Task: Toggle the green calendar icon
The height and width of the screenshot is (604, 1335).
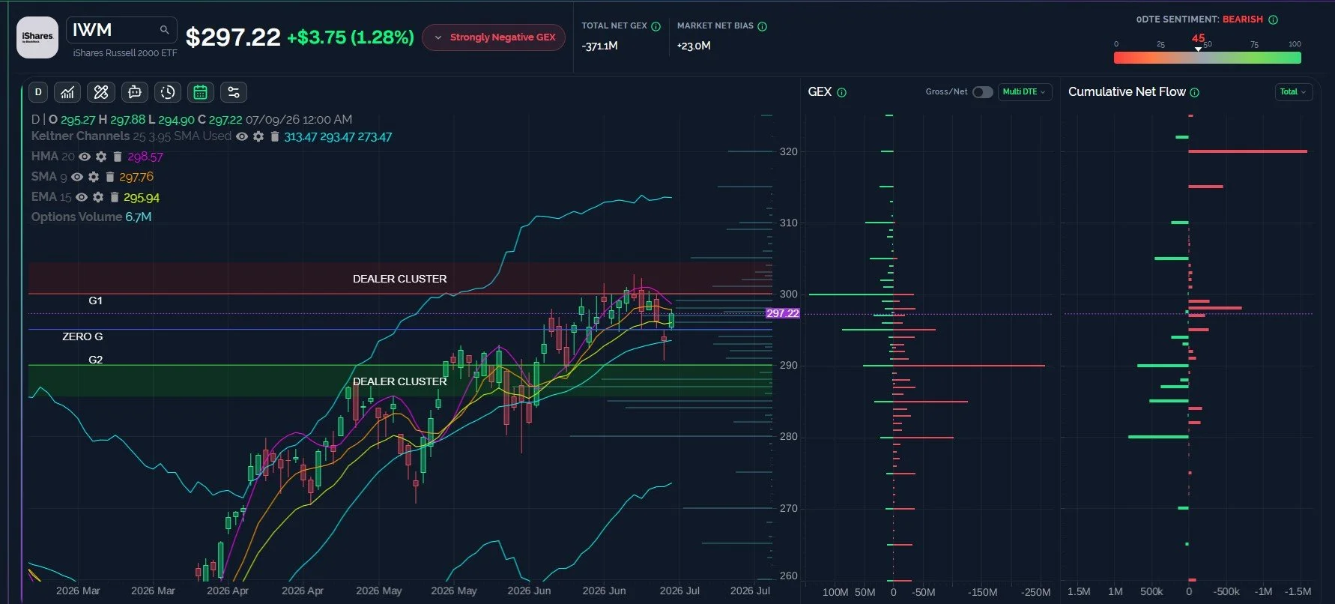Action: coord(201,92)
